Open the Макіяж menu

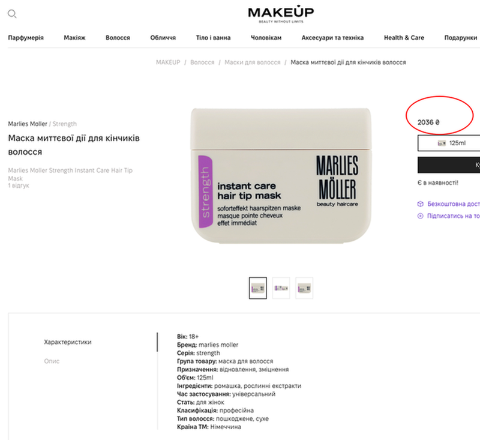[74, 38]
